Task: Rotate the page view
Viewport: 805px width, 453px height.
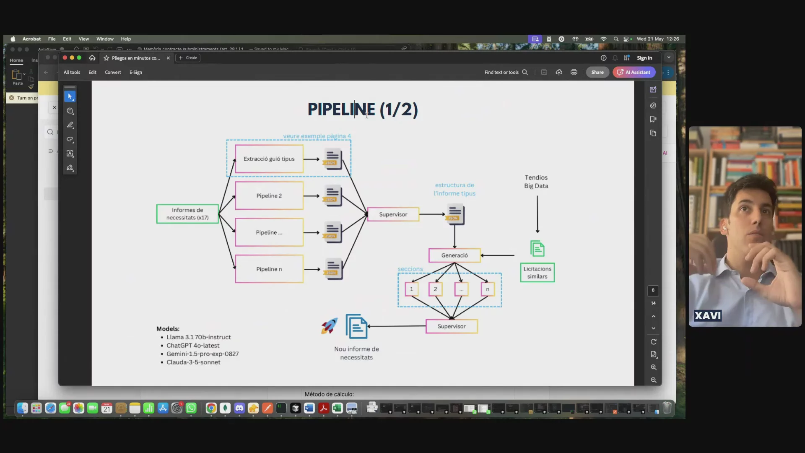Action: pos(653,341)
